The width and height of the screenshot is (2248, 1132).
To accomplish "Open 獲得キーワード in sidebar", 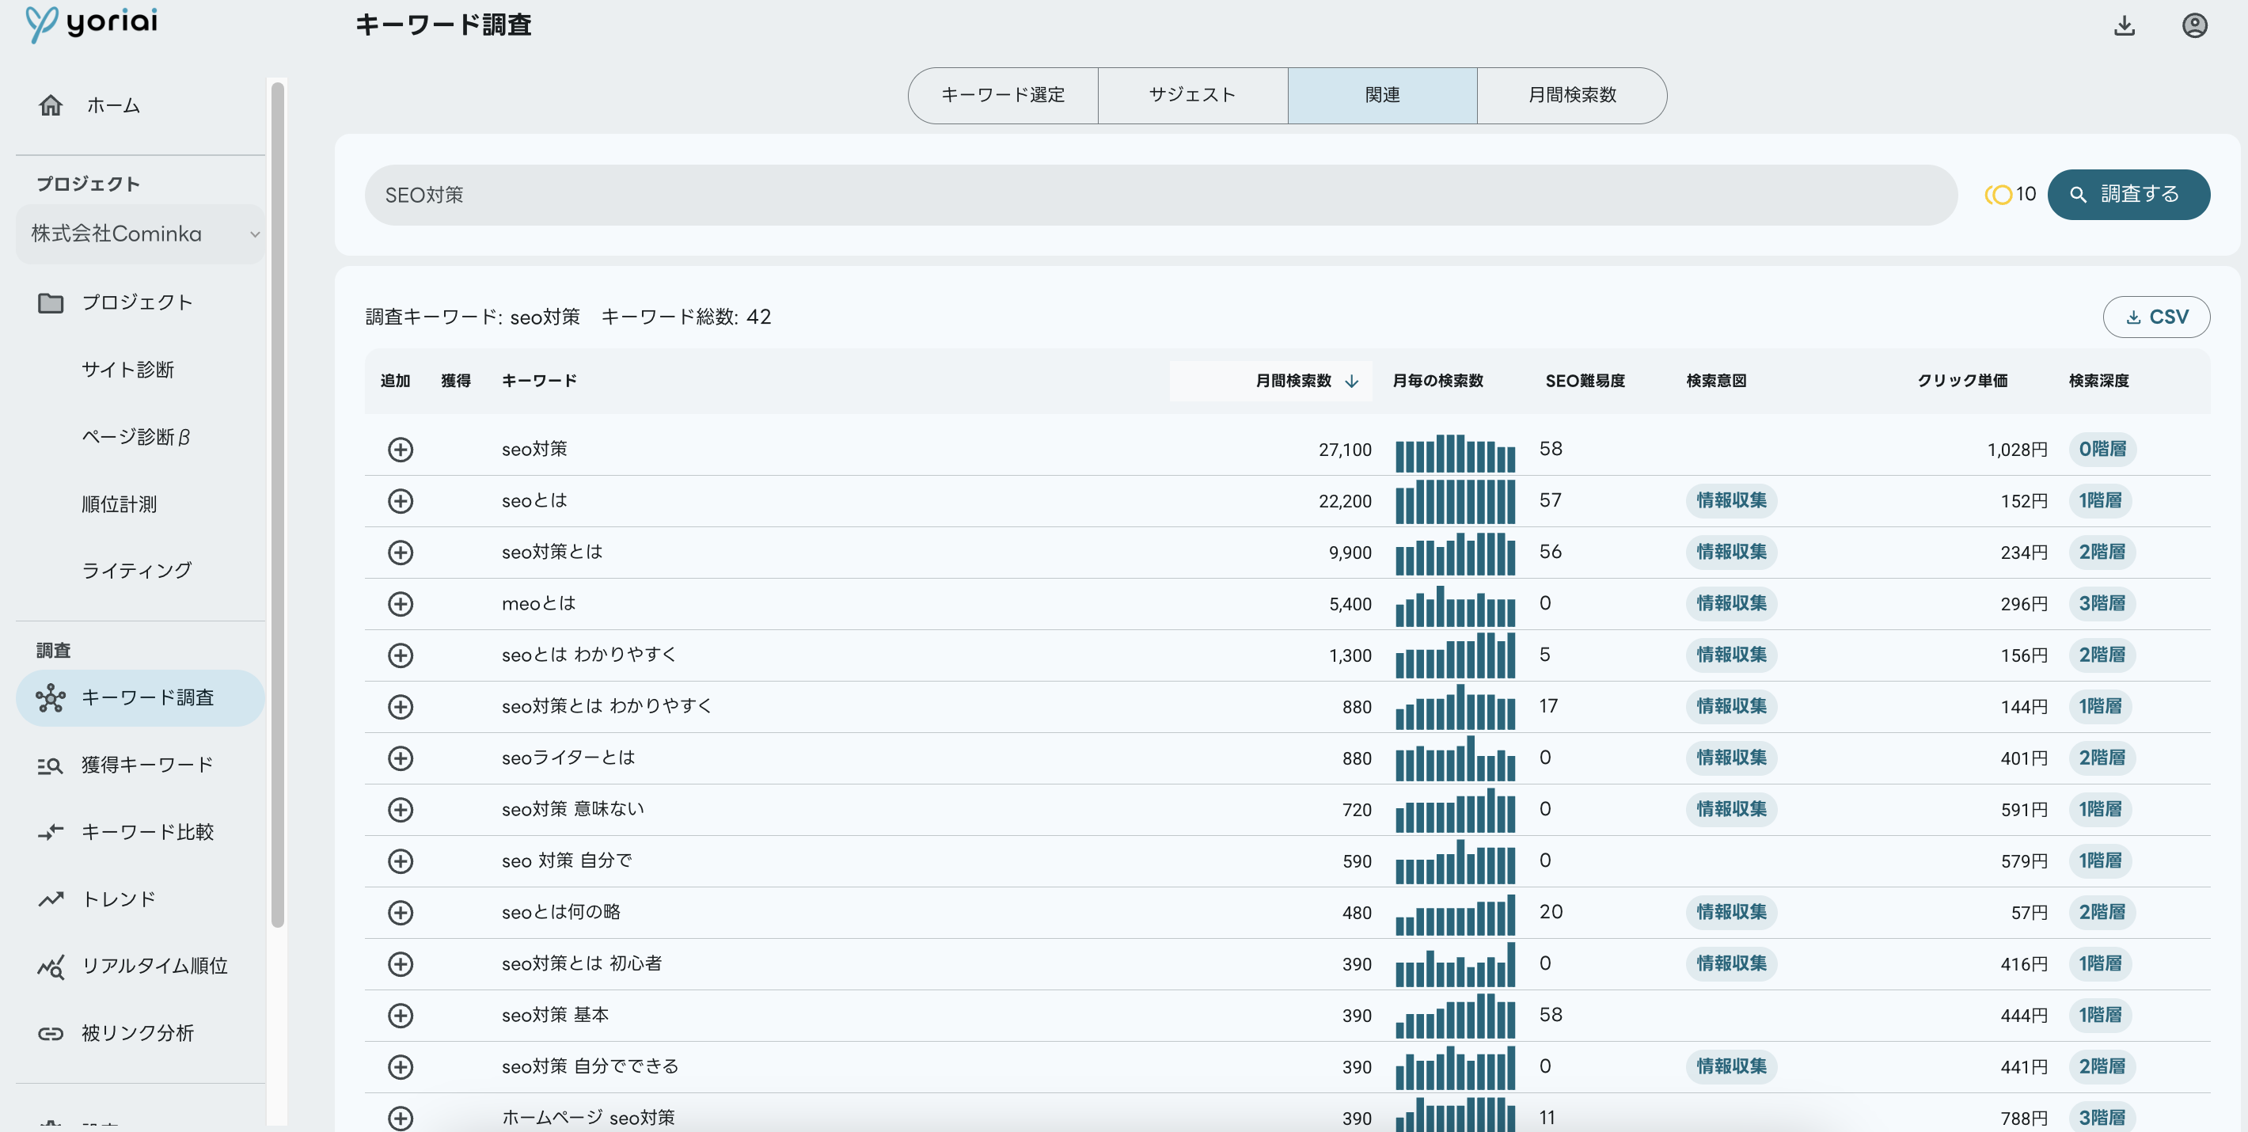I will [x=139, y=765].
